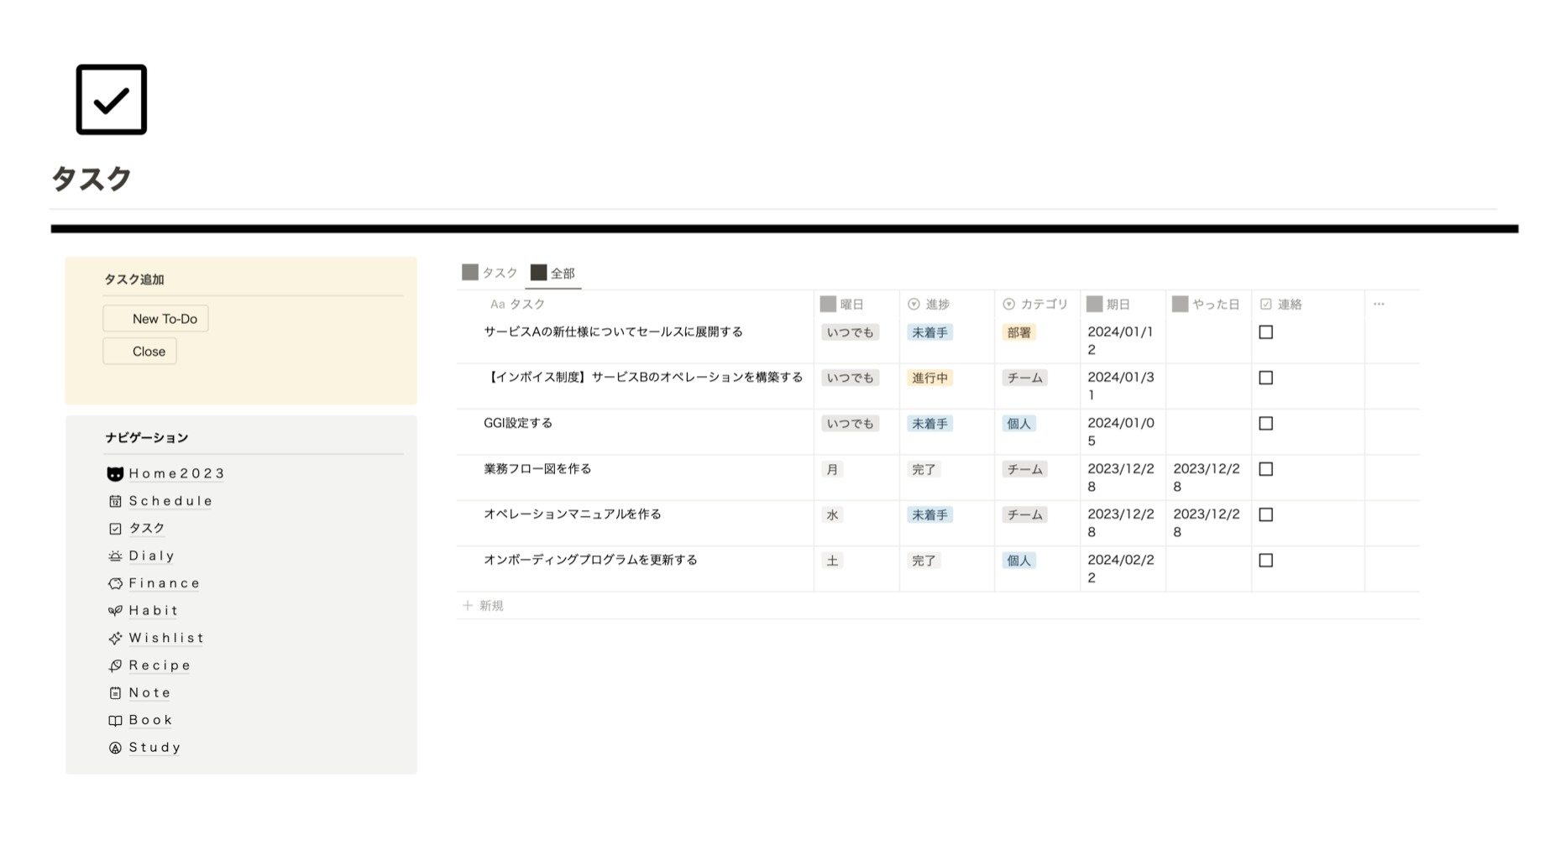This screenshot has width=1555, height=861.
Task: Check 連絡 for オペレーションマニュアルを作る task
Action: [1266, 514]
